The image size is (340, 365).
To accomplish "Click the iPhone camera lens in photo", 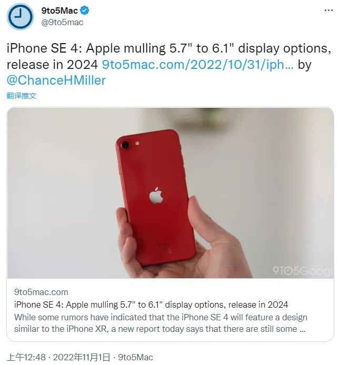I will (x=125, y=145).
